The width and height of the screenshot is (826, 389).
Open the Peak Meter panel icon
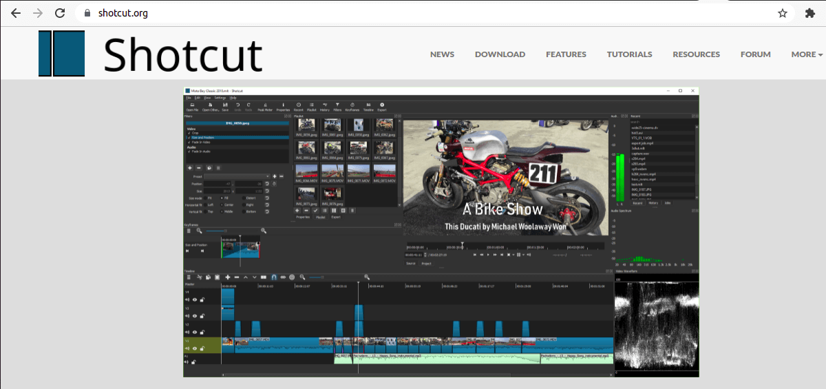265,107
